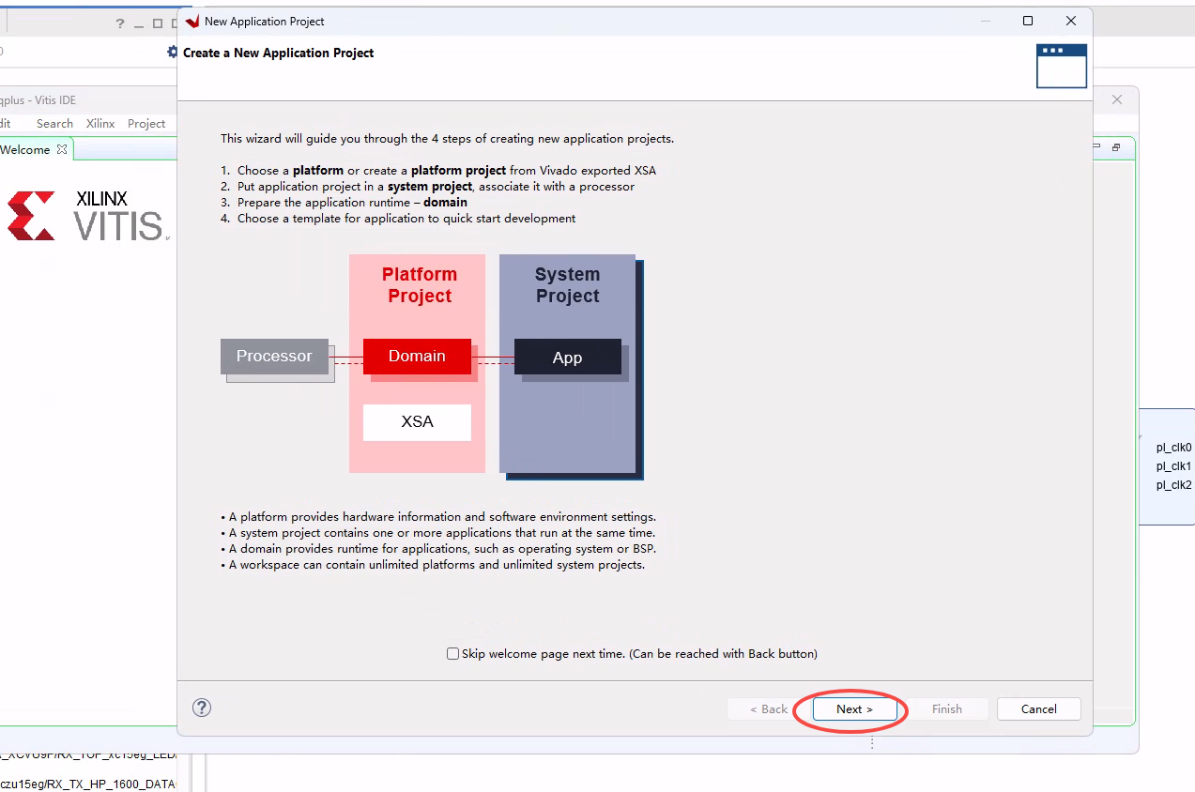
Task: Open the Search menu in Vitis IDE
Action: tap(54, 123)
